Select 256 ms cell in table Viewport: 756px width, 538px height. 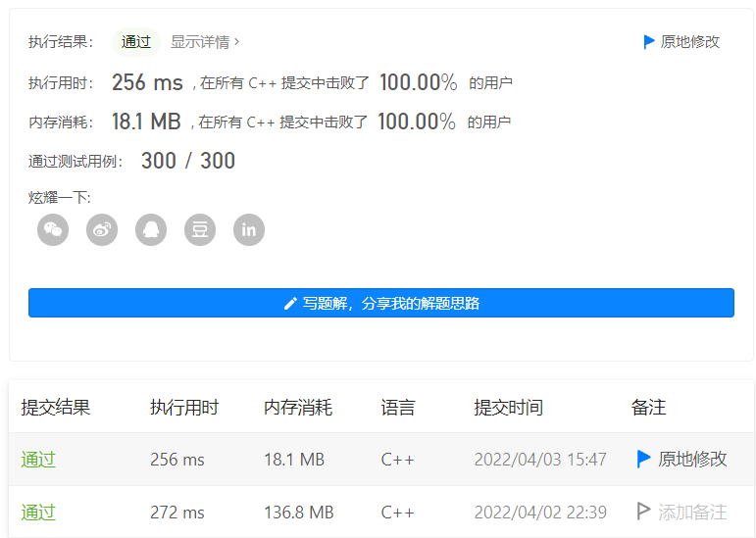pos(177,460)
